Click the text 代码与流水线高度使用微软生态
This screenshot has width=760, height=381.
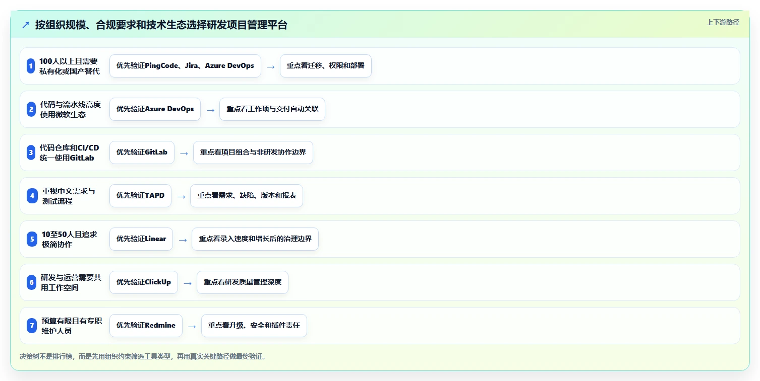coord(70,109)
